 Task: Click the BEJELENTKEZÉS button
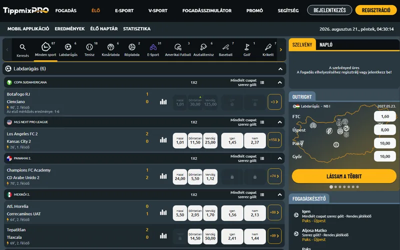tap(329, 10)
